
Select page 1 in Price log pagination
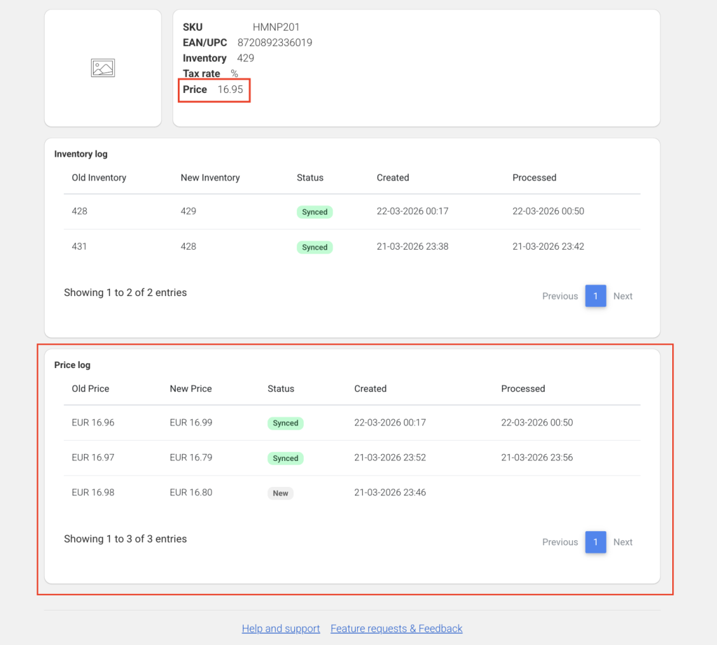595,542
